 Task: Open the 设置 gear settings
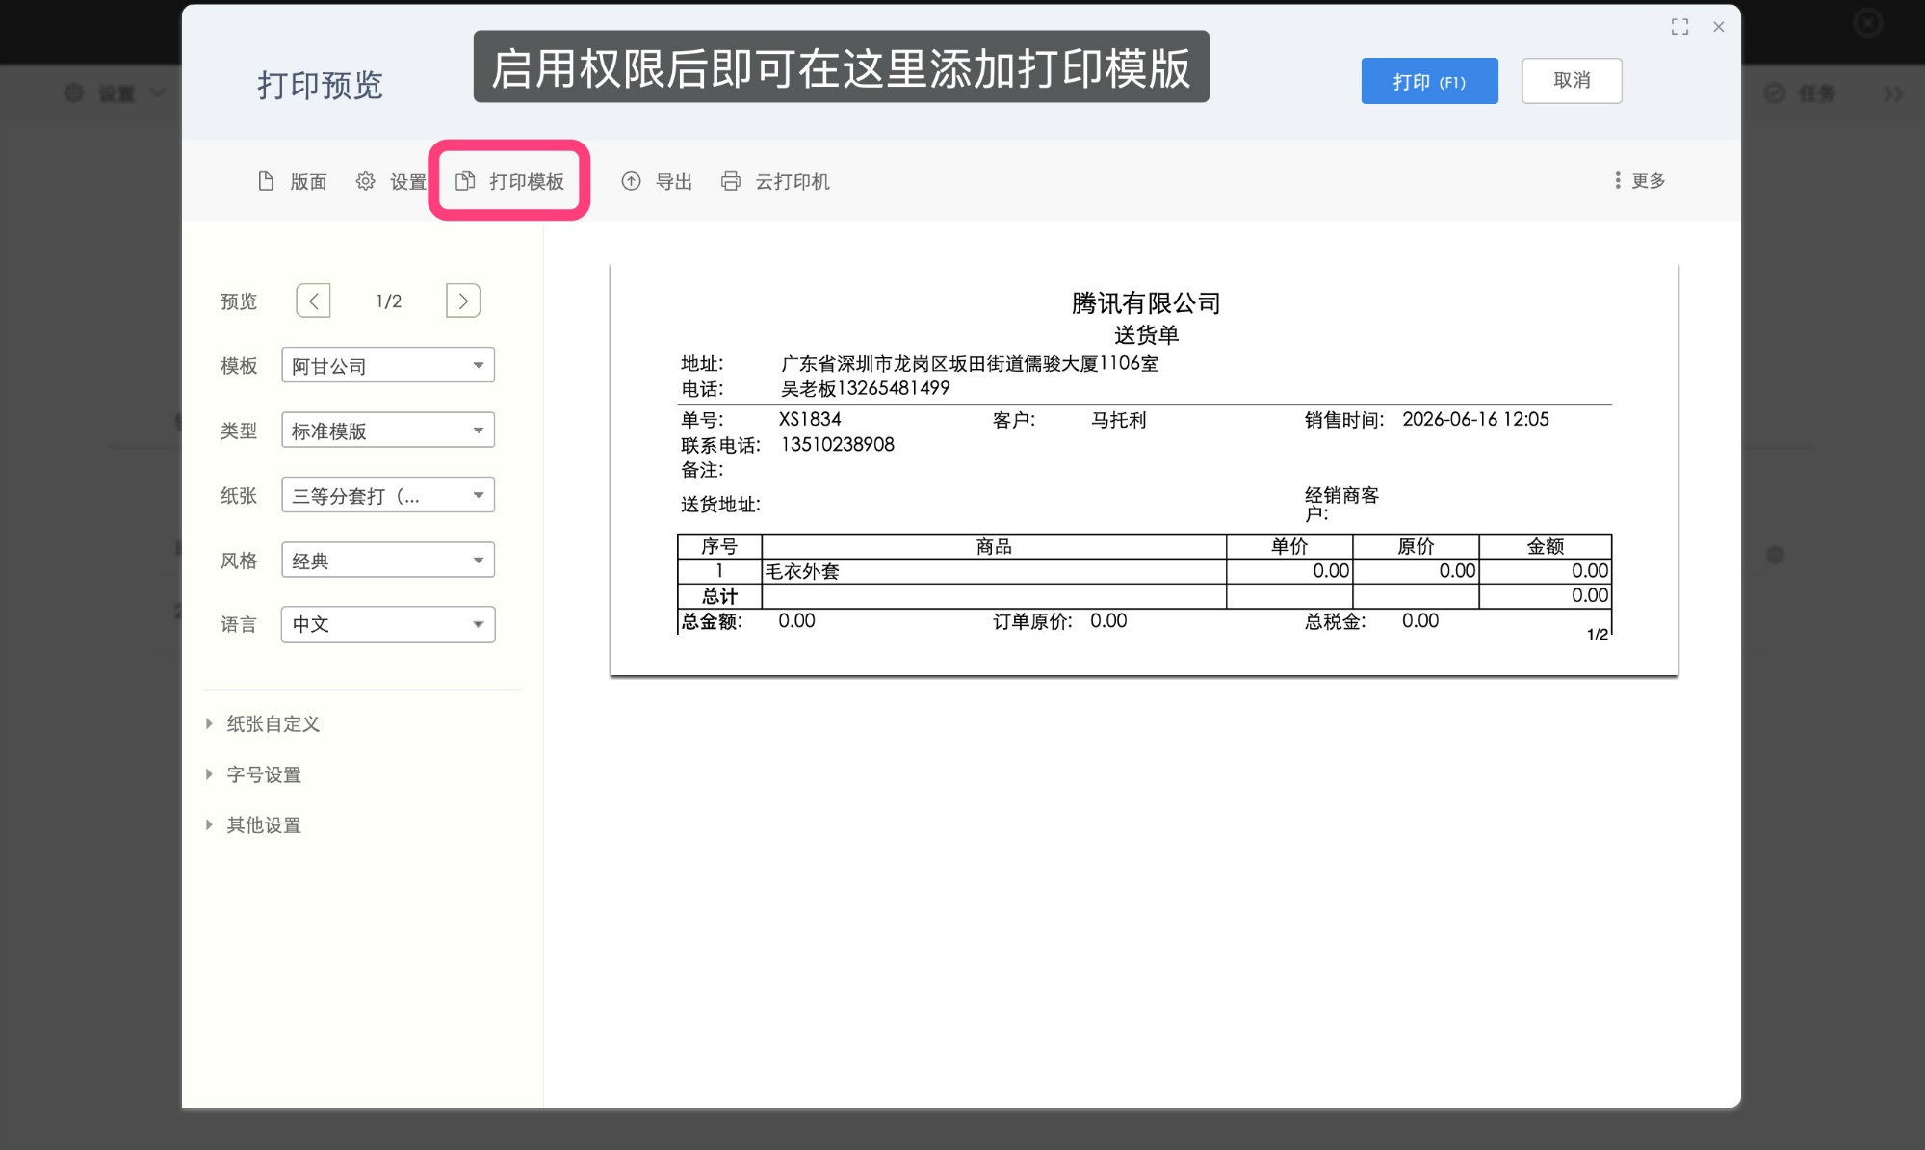[x=391, y=181]
